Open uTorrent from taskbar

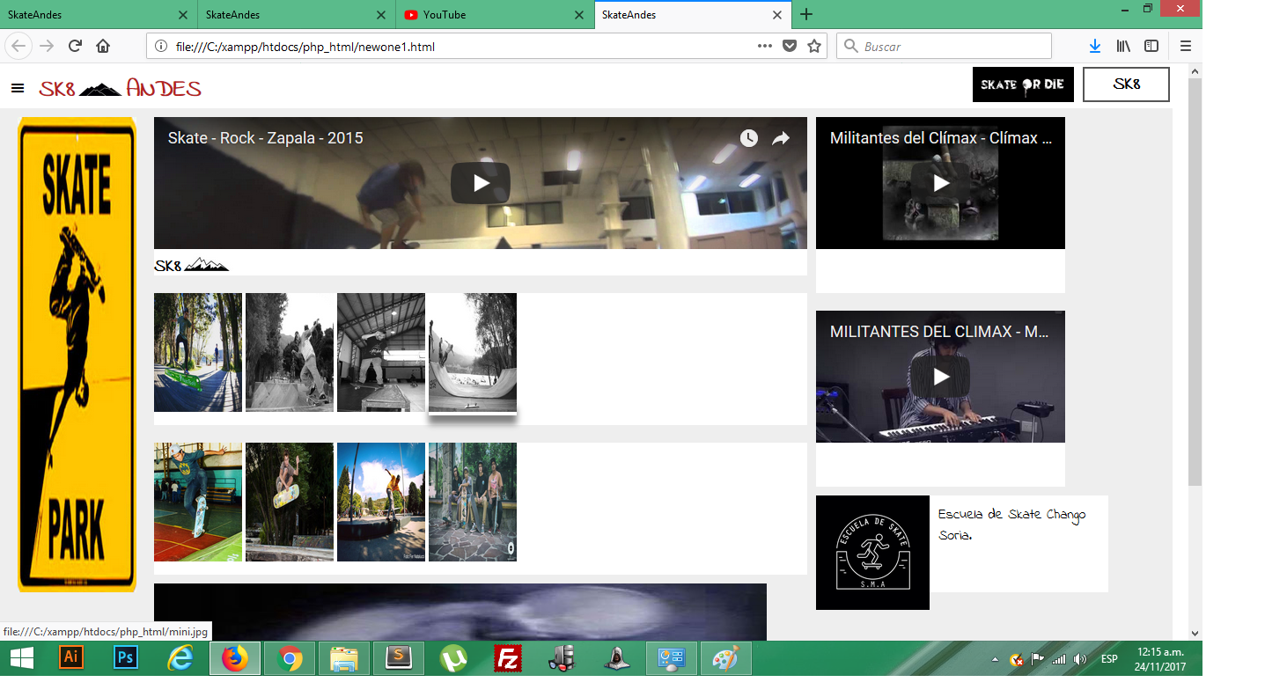tap(453, 658)
